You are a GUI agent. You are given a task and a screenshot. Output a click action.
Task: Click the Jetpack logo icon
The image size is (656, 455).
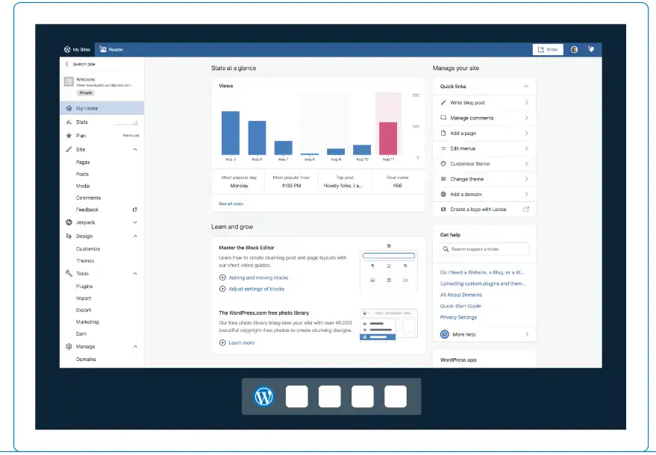[69, 222]
